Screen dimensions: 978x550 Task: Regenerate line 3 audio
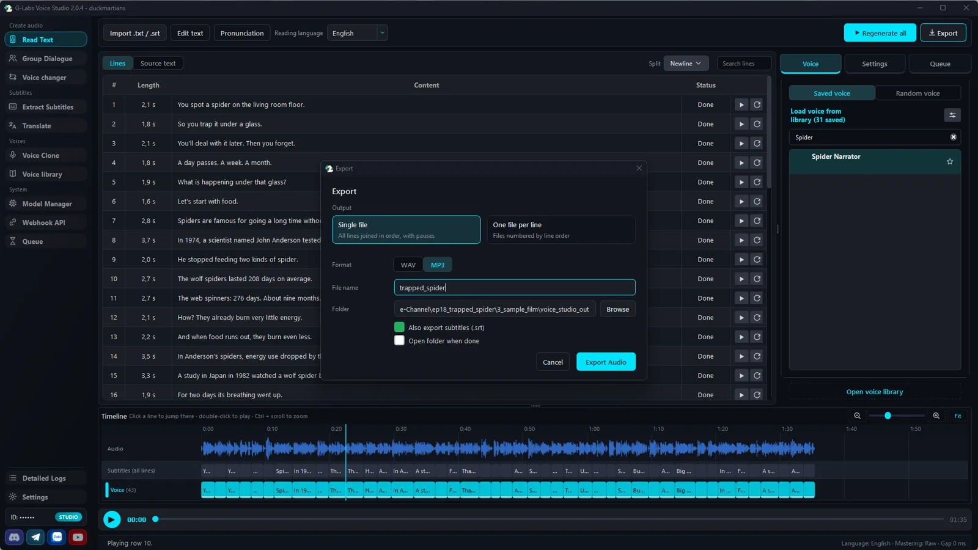(757, 143)
